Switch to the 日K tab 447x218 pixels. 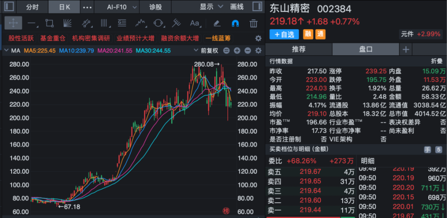click(64, 7)
